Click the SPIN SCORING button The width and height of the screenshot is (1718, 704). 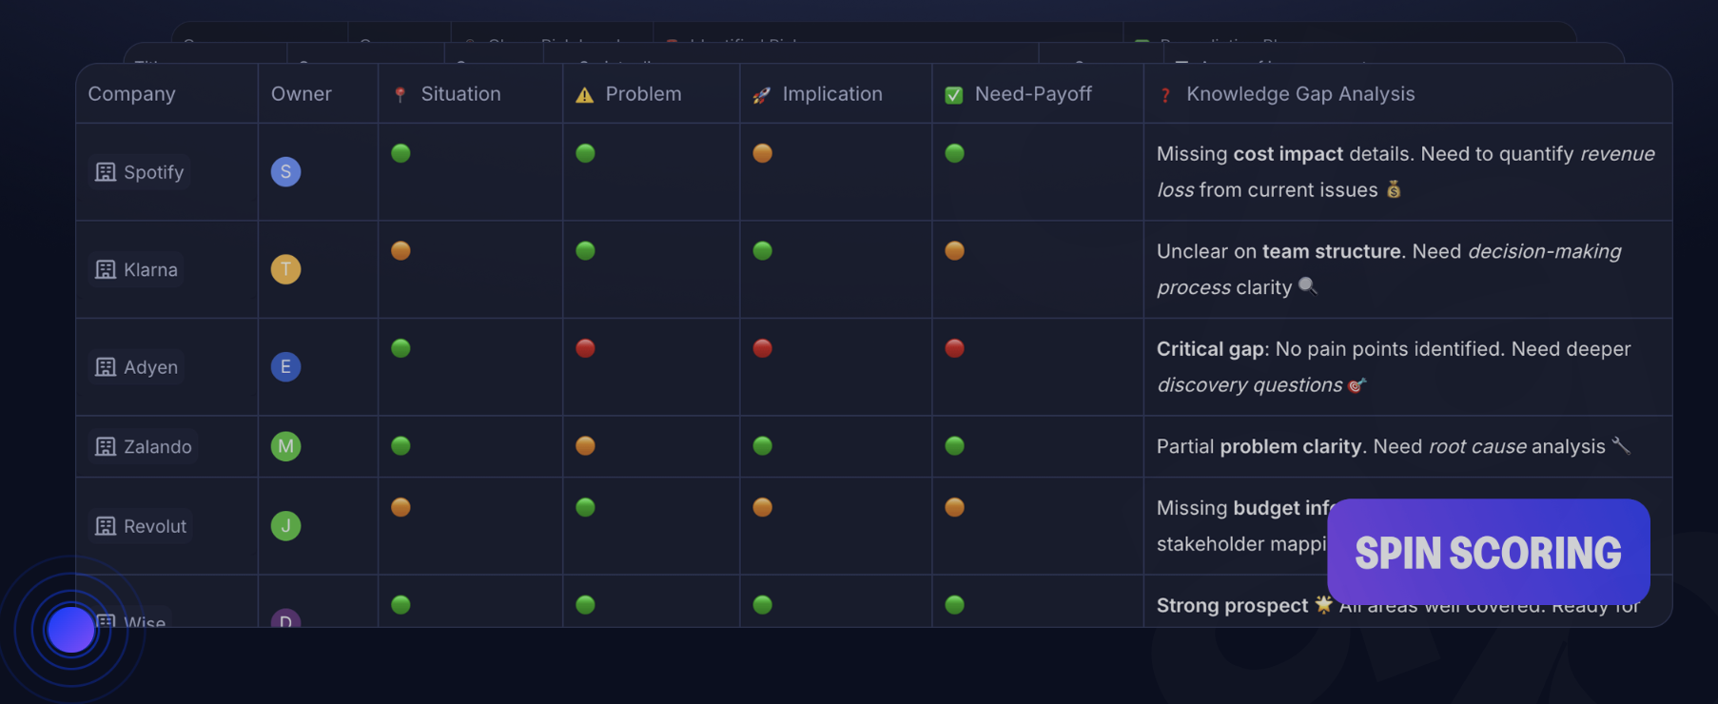tap(1489, 552)
